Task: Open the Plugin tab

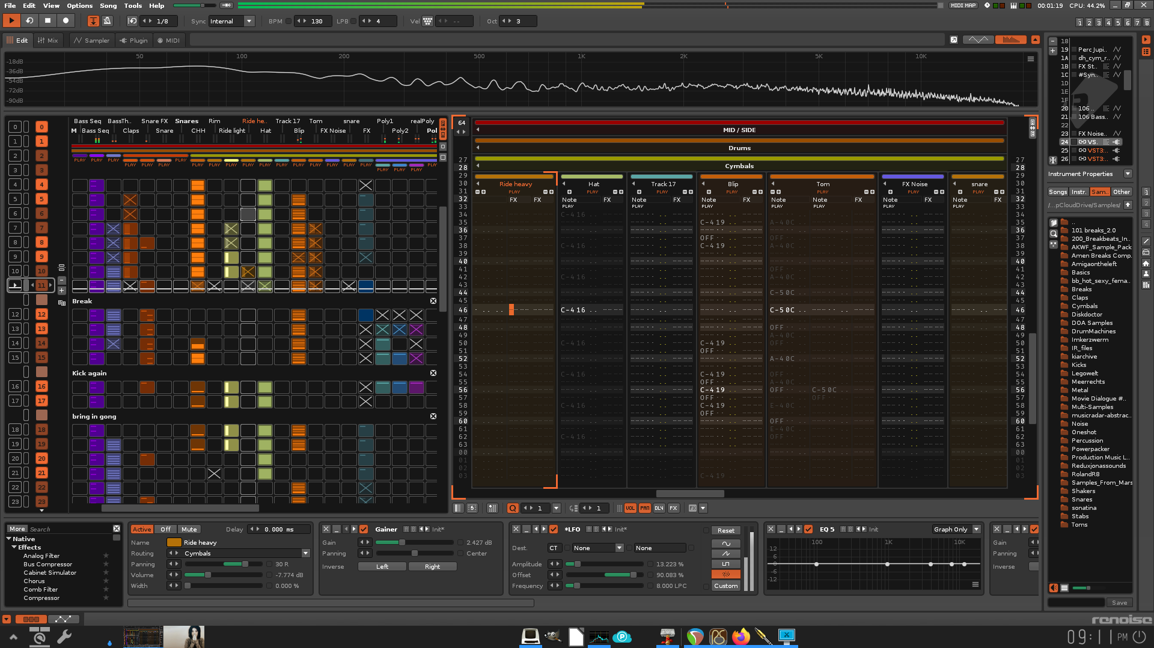Action: pos(133,40)
